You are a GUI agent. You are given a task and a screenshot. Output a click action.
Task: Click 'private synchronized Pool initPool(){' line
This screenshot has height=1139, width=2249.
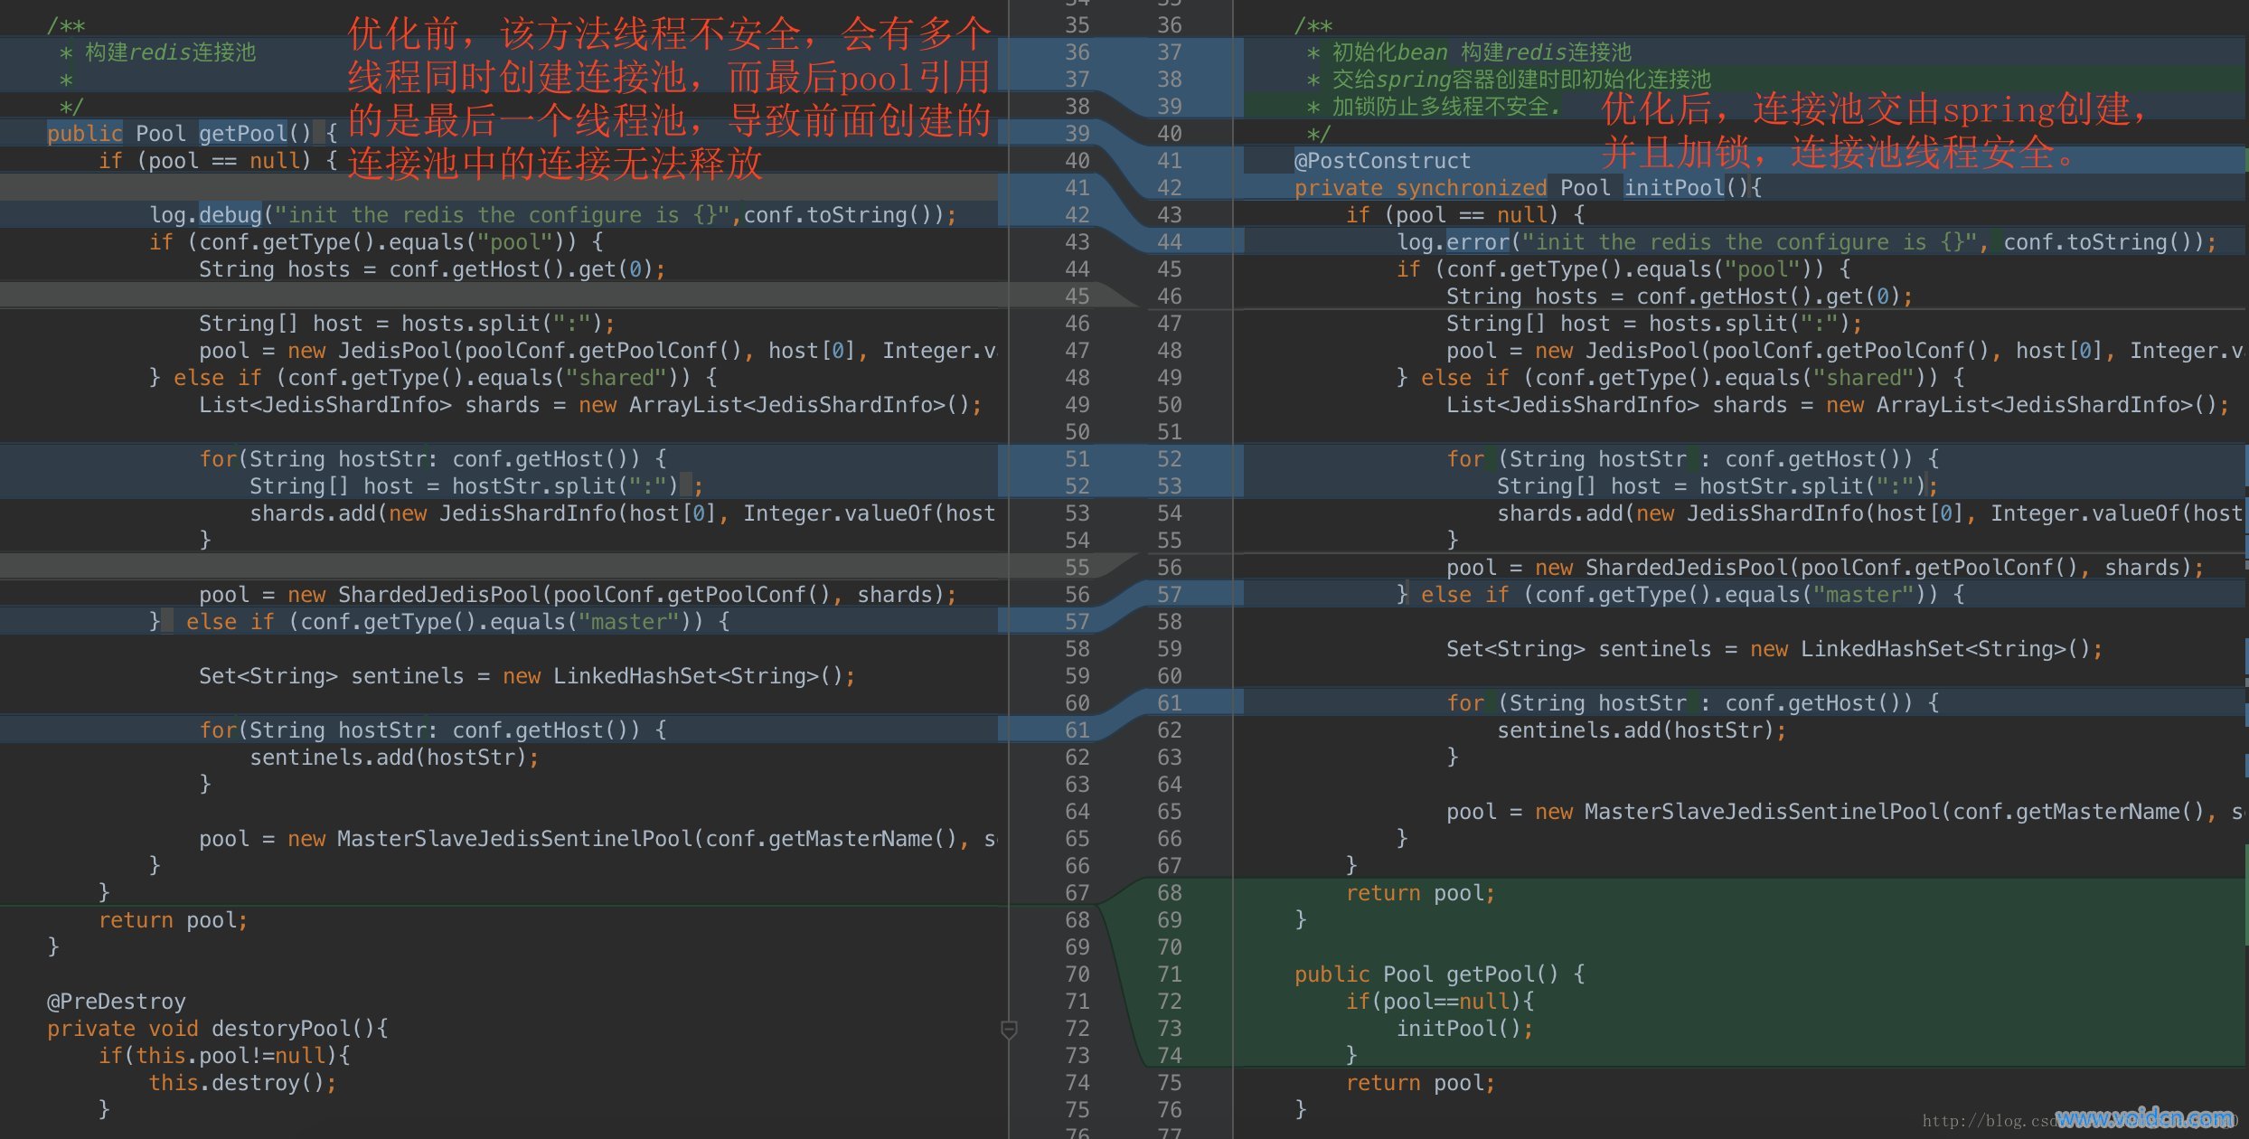(x=1529, y=188)
